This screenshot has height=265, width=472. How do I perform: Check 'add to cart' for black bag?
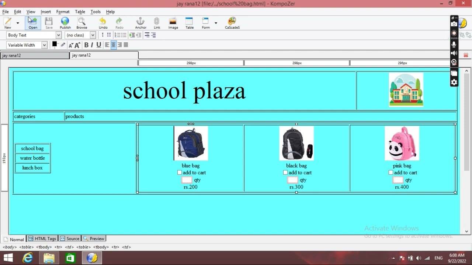pos(285,173)
